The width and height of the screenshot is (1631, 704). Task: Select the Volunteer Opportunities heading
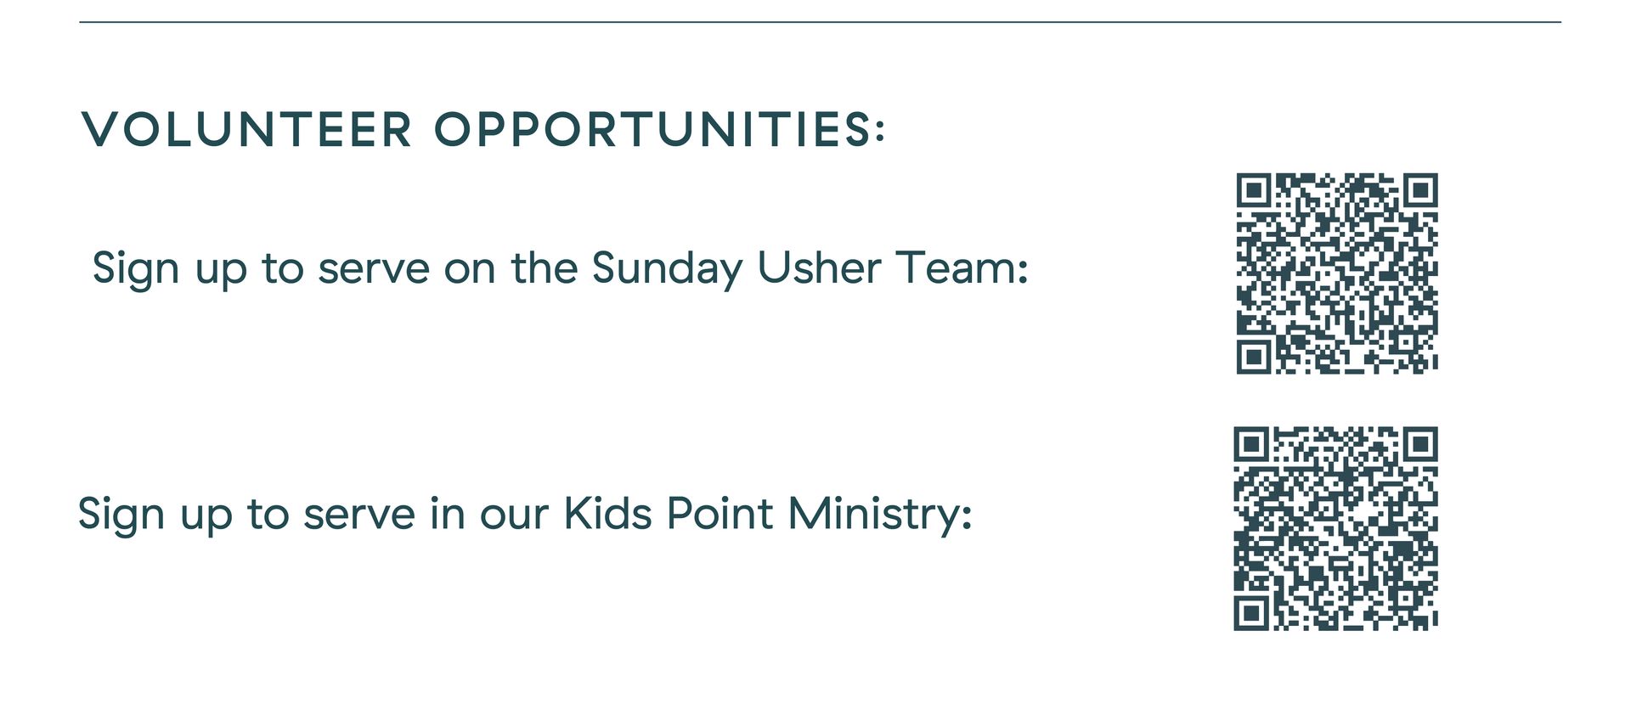[483, 130]
